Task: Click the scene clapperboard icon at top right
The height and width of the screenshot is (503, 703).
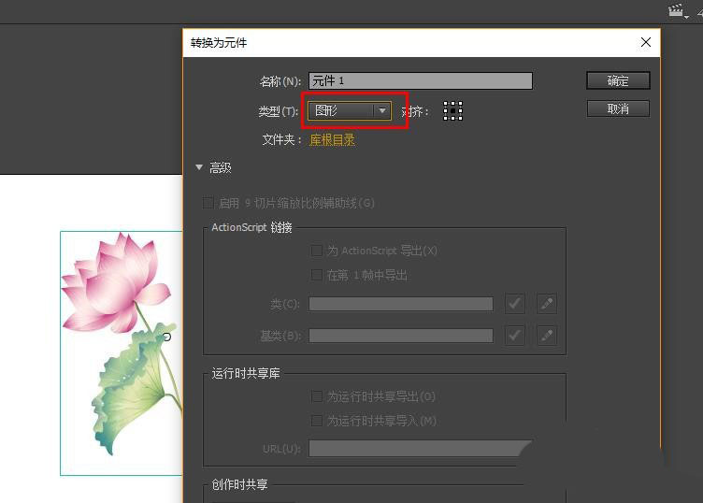Action: tap(676, 10)
